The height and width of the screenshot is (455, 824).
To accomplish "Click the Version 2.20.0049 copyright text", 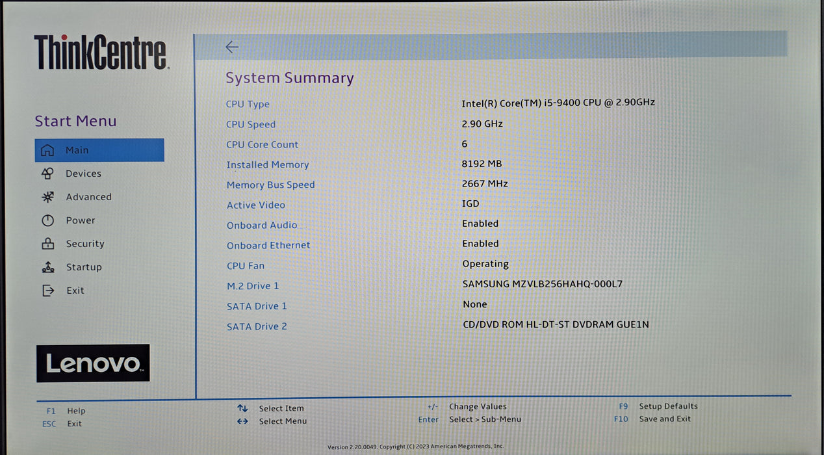I will coord(415,447).
